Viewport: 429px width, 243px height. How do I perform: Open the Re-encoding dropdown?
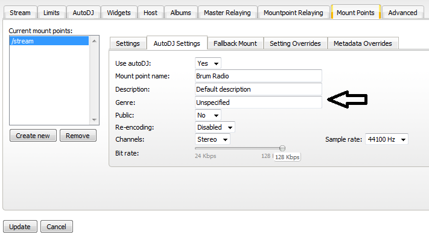(215, 127)
